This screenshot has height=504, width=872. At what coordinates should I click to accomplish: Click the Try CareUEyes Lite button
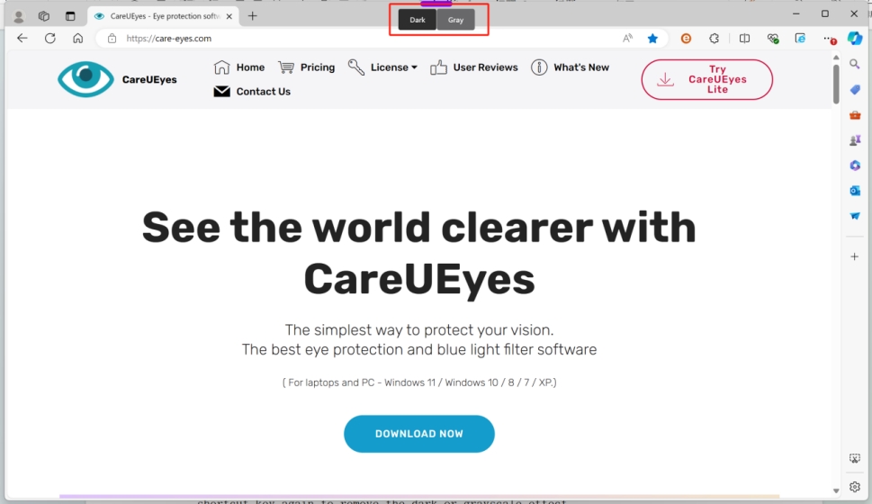point(706,79)
